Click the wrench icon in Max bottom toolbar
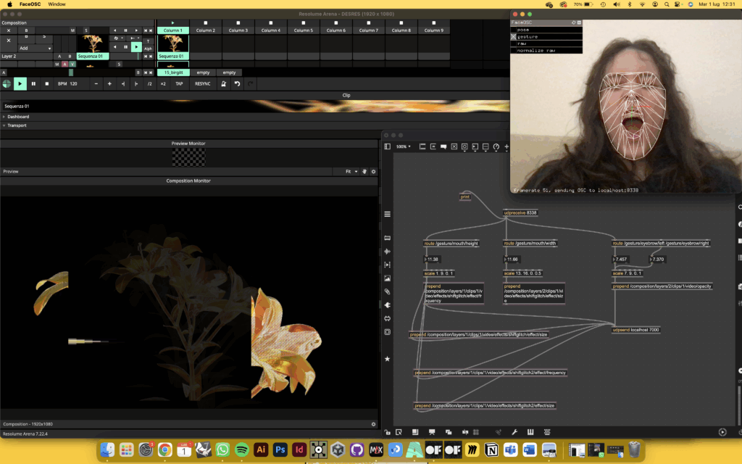This screenshot has width=742, height=464. click(x=514, y=432)
